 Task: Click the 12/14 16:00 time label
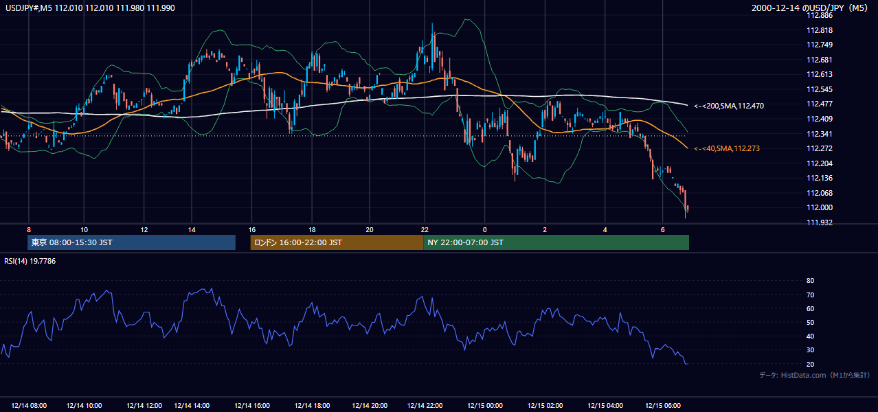252,405
